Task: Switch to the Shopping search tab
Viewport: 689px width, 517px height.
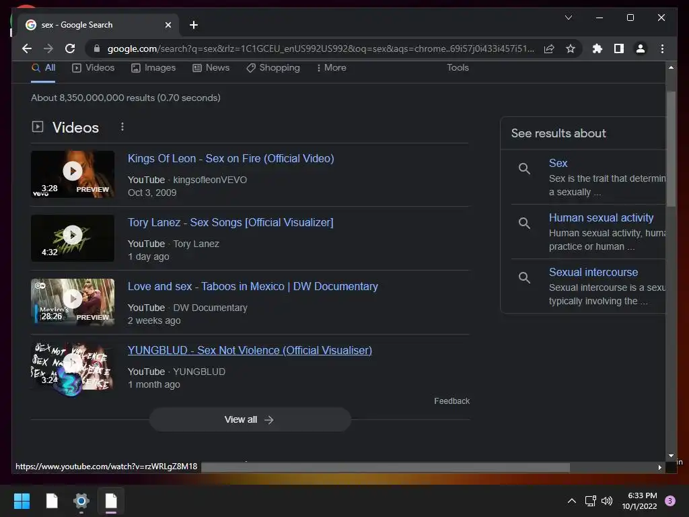Action: (x=273, y=68)
